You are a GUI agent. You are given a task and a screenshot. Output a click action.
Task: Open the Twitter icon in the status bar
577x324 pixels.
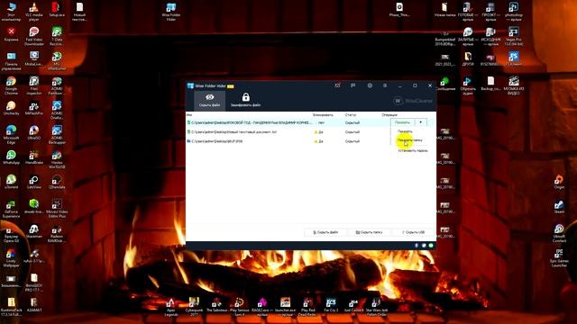(x=424, y=246)
